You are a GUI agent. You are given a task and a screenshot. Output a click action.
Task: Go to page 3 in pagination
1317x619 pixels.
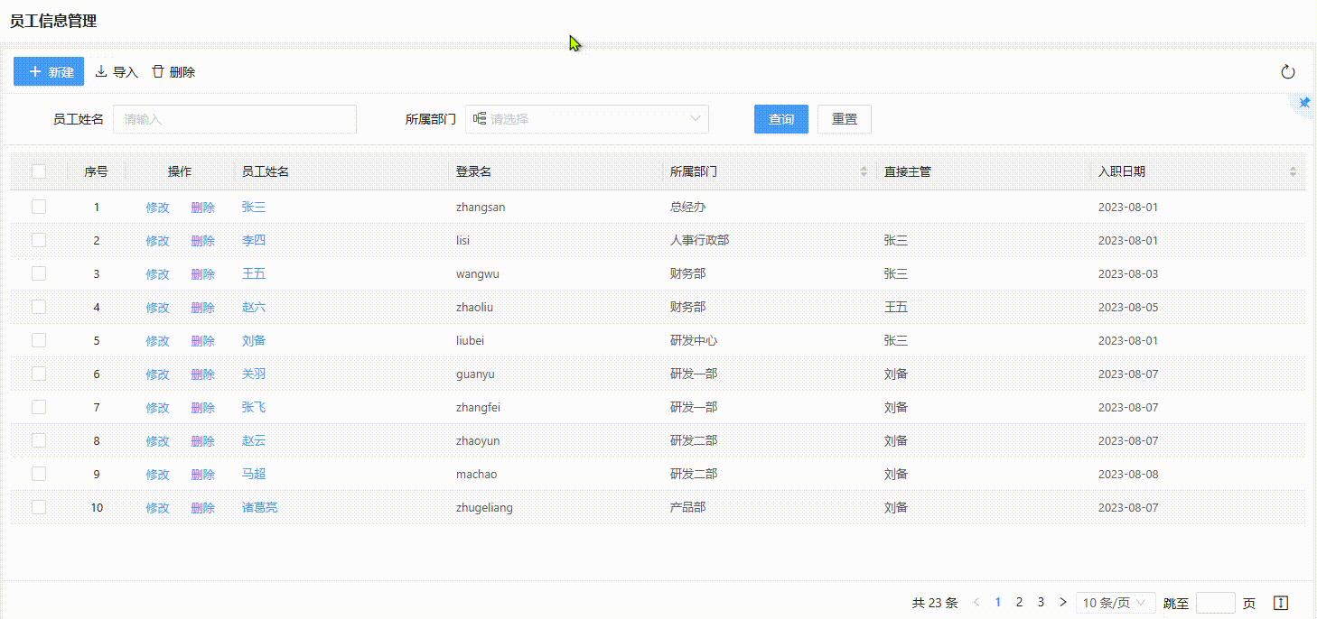(x=1041, y=602)
